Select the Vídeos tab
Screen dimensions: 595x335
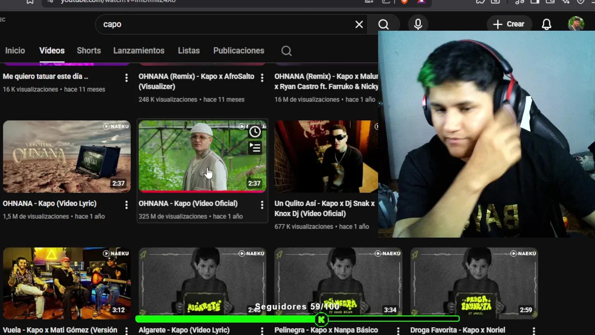click(x=52, y=50)
